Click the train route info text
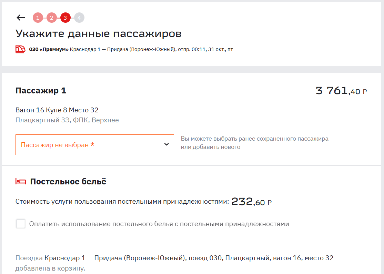 pos(131,49)
